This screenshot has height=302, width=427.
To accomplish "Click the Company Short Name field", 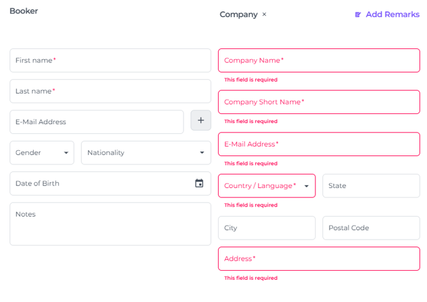I will tap(319, 102).
